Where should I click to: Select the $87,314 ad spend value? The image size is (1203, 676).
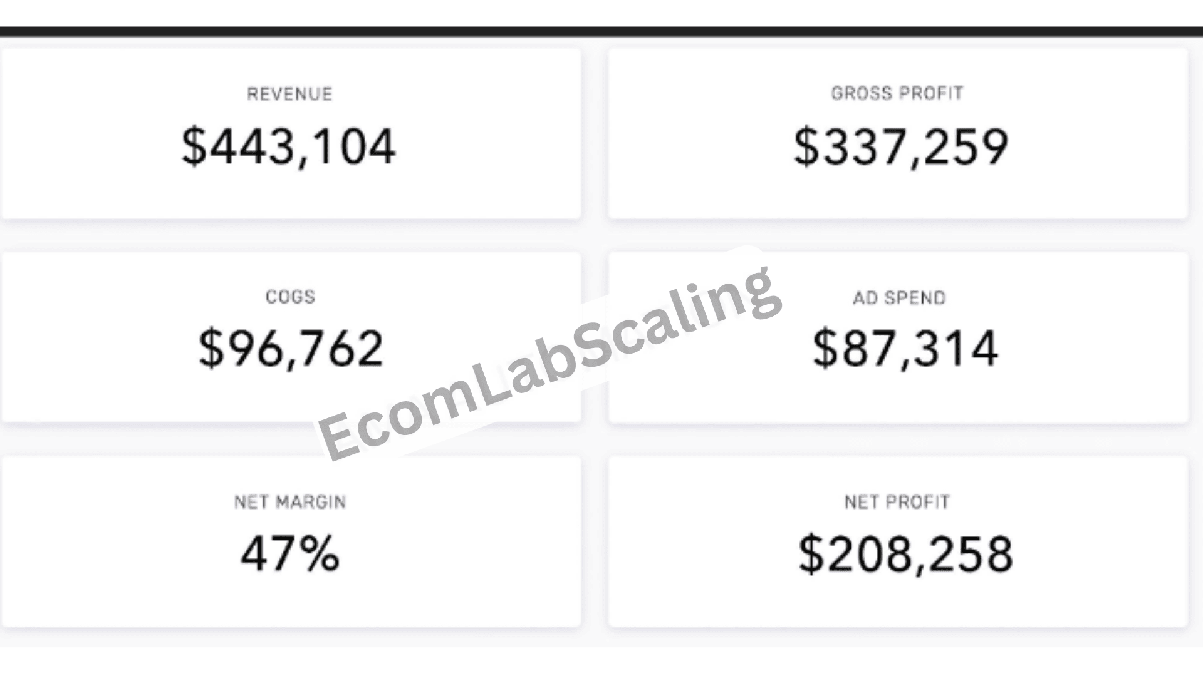pos(905,349)
